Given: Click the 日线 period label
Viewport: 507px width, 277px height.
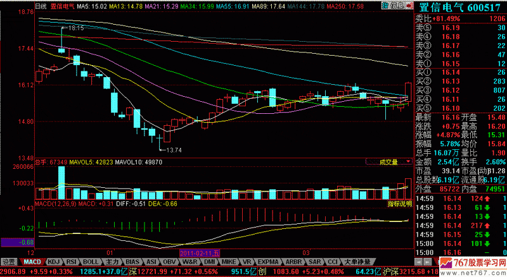Looking at the screenshot, I should click(41, 5).
